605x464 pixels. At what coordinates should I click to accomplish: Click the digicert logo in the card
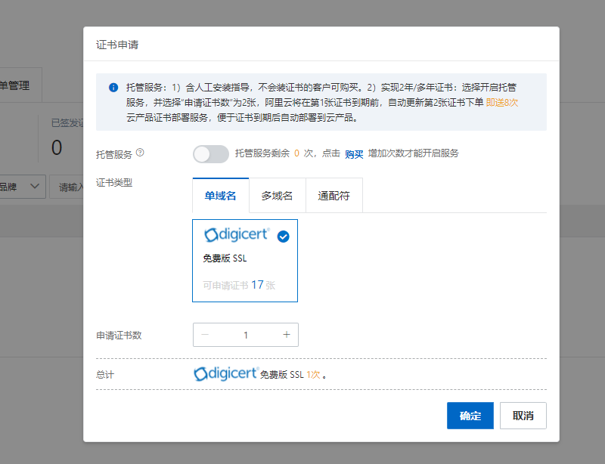[x=237, y=234]
